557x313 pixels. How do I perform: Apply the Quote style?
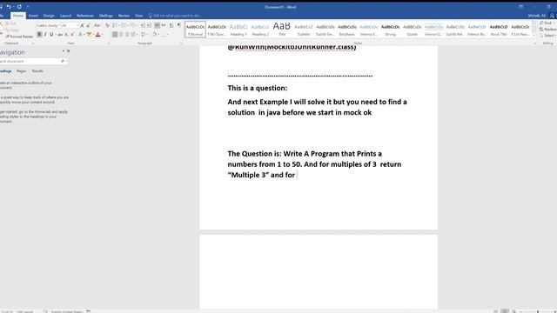point(412,30)
